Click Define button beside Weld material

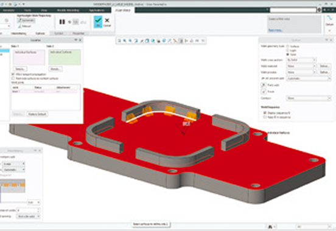(324, 66)
